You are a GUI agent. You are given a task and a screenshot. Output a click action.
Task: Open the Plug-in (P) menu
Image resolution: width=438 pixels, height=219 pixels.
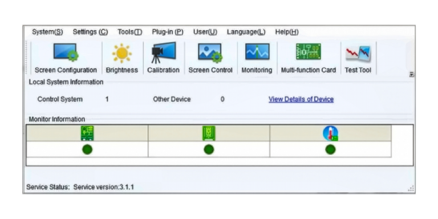point(168,32)
